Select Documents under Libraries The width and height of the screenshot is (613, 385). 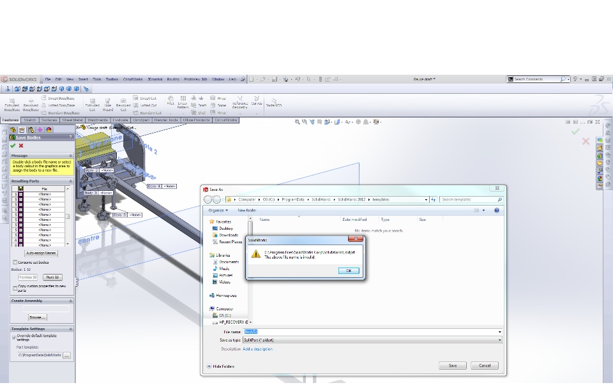[225, 262]
